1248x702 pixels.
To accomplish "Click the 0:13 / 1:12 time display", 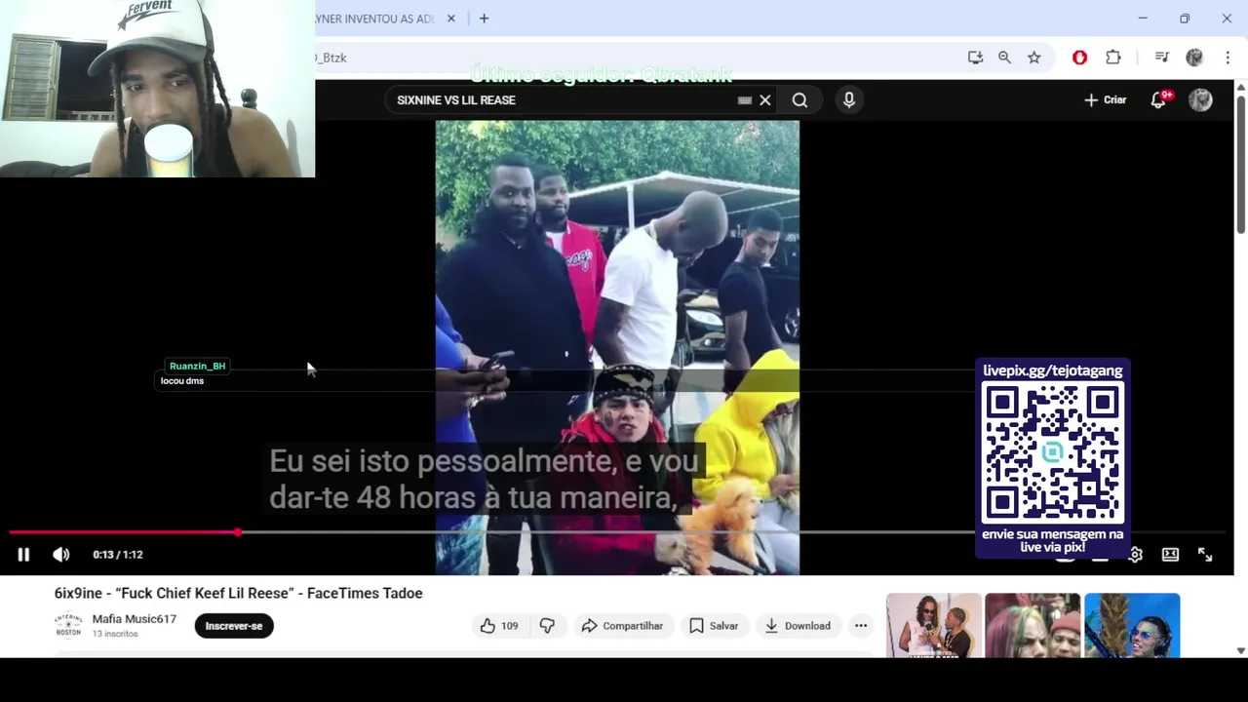I will click(x=118, y=555).
